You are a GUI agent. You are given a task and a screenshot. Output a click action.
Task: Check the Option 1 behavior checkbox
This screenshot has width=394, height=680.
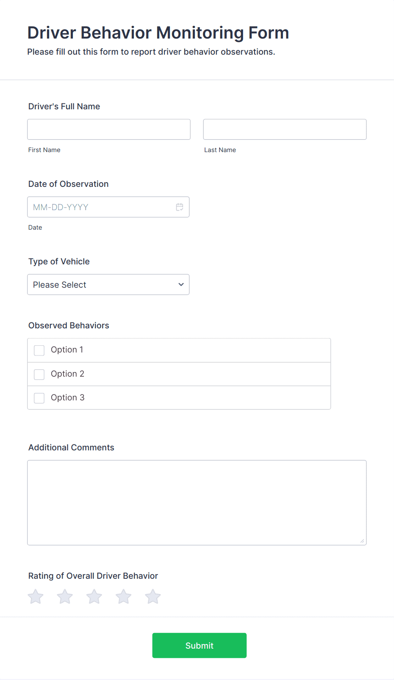39,350
